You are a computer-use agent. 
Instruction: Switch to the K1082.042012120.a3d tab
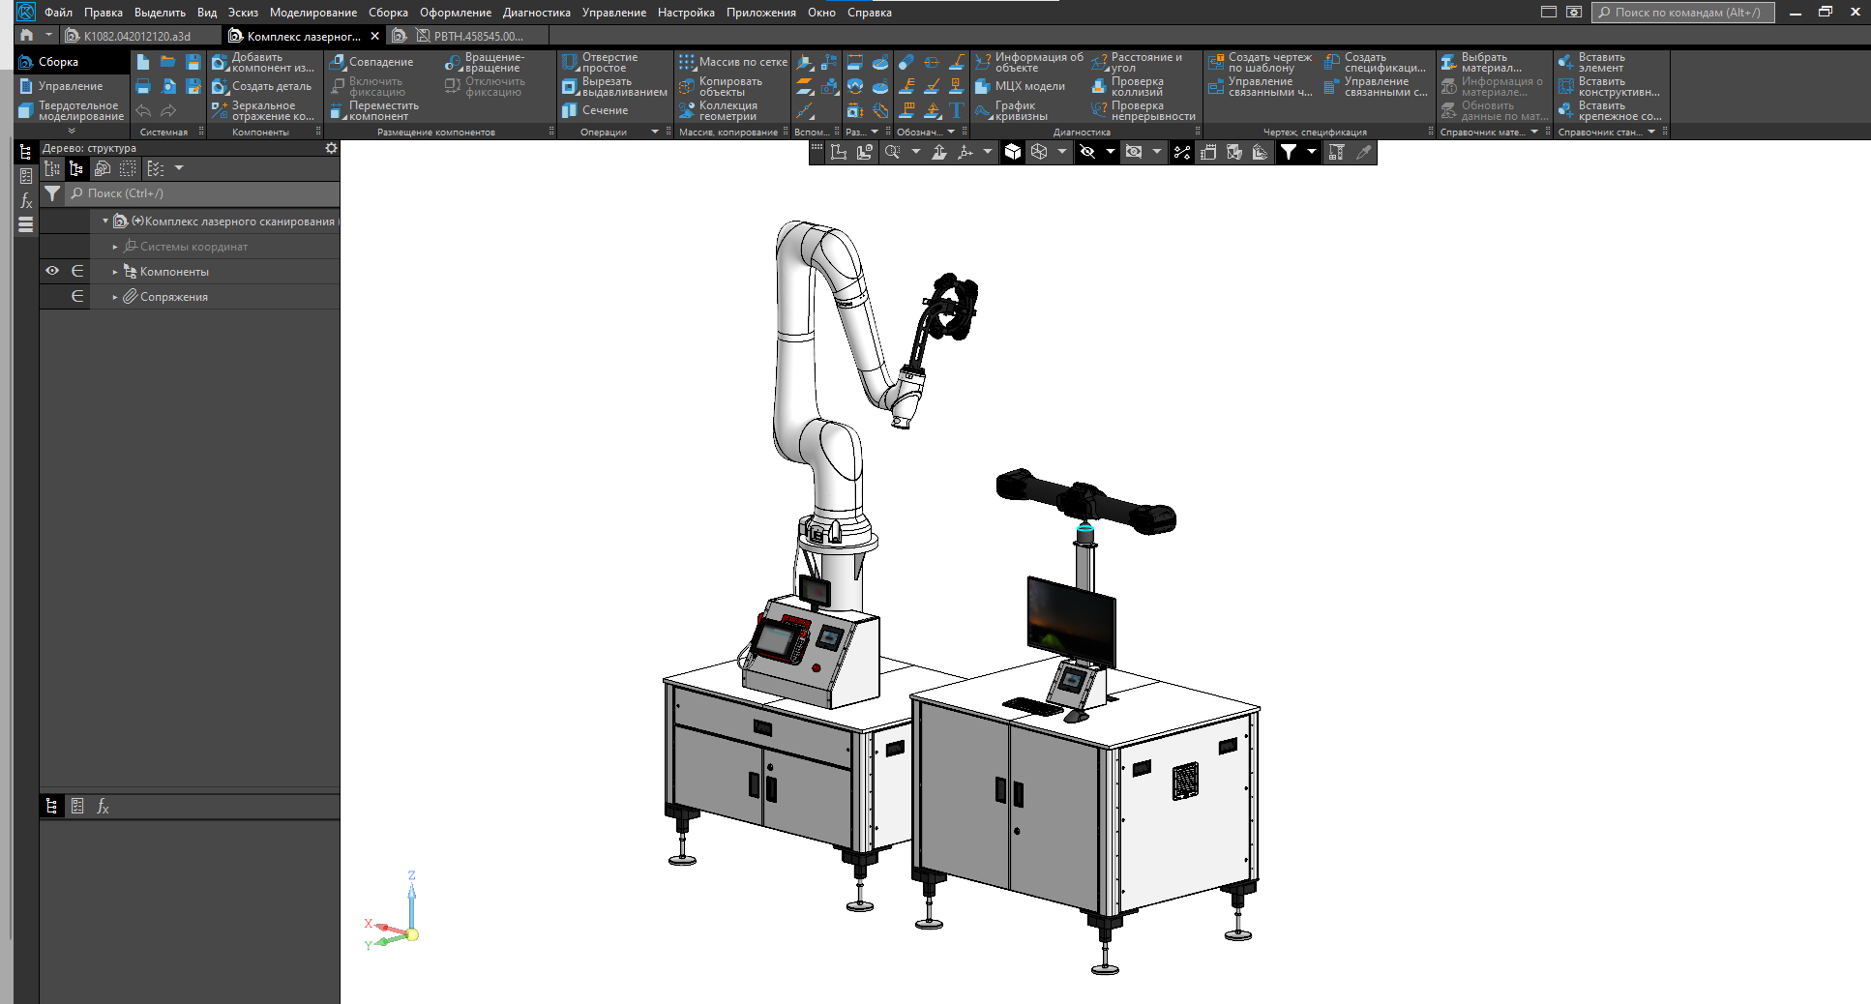pyautogui.click(x=136, y=36)
